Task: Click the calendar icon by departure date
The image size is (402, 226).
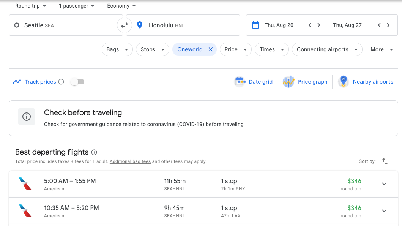Action: pyautogui.click(x=255, y=25)
